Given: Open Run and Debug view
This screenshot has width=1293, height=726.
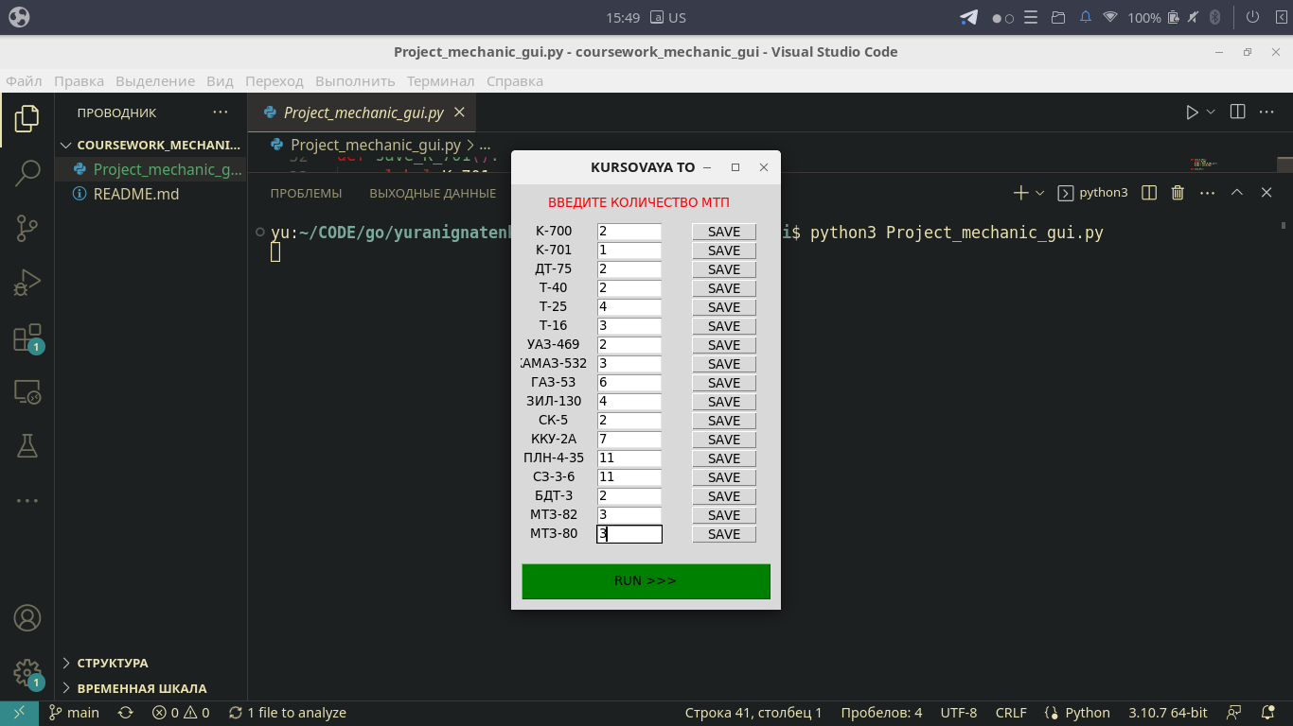Looking at the screenshot, I should click(27, 283).
